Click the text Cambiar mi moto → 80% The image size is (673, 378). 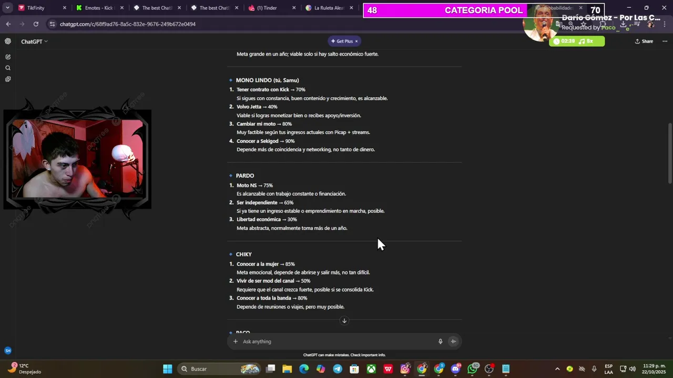[x=264, y=124]
